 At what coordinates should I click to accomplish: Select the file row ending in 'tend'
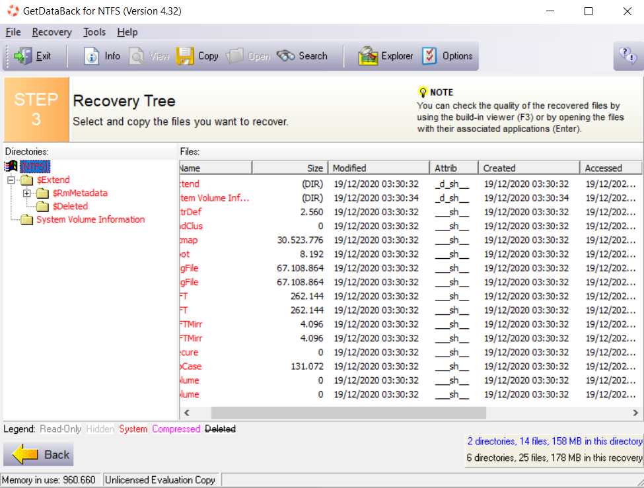coord(411,184)
